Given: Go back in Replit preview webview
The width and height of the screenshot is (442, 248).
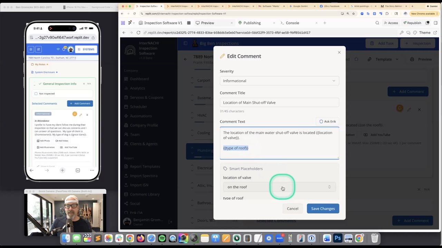Looking at the screenshot, I should (124, 33).
